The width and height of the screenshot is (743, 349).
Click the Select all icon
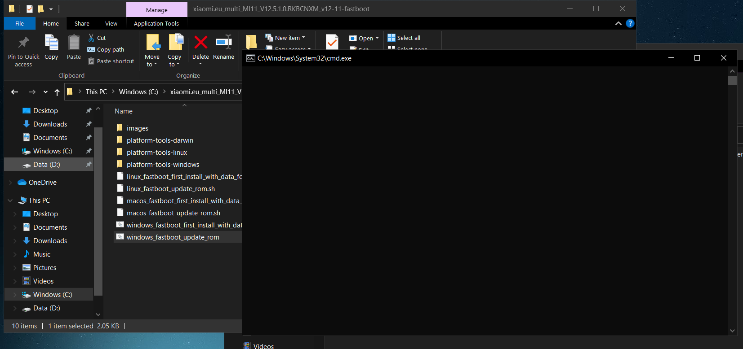point(392,38)
